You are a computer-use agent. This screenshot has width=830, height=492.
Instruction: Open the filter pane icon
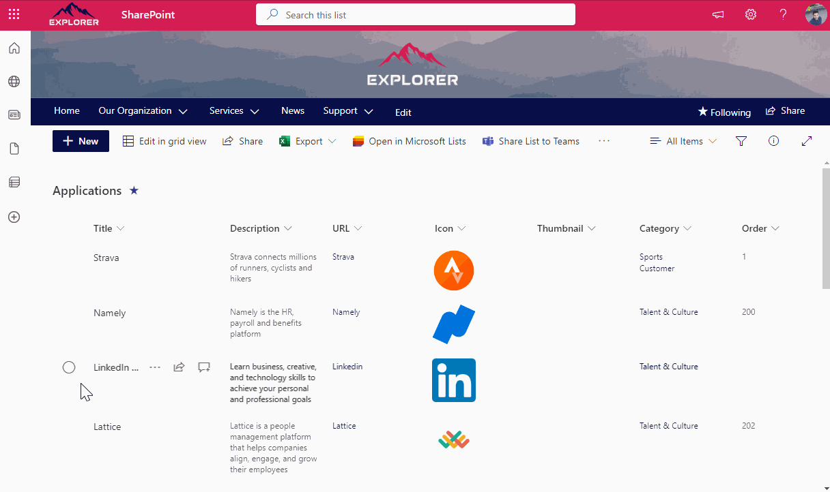[x=741, y=141]
